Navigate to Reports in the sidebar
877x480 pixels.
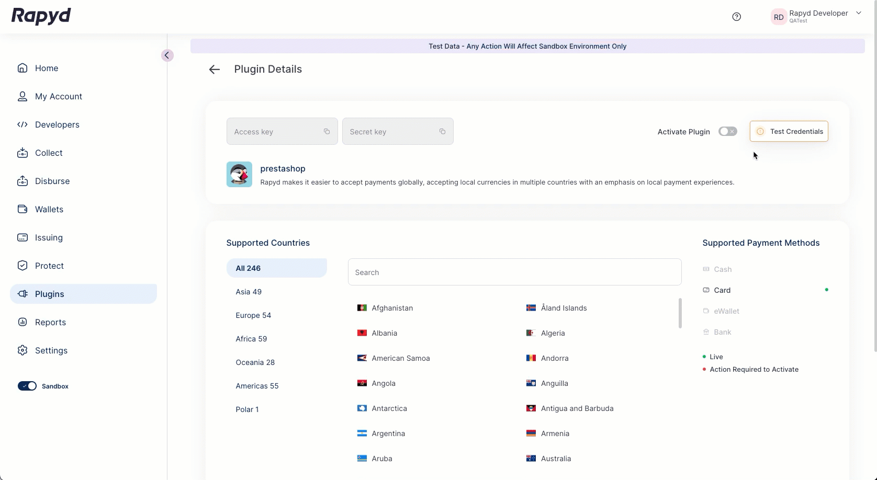click(50, 322)
